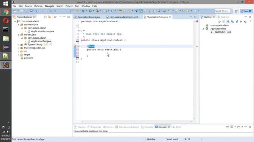The height and width of the screenshot is (142, 254).
Task: Expand Maven Dependencies node
Action: pyautogui.click(x=19, y=48)
